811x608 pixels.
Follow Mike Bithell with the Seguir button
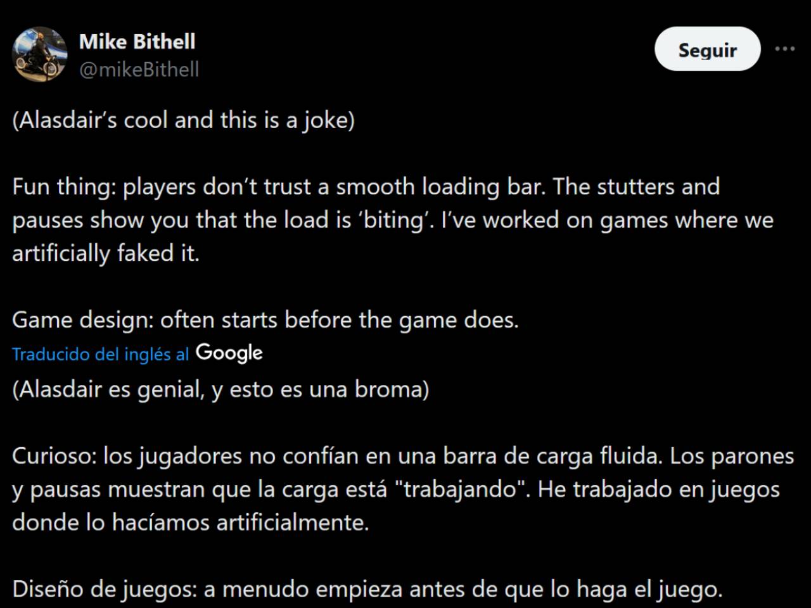(x=707, y=49)
